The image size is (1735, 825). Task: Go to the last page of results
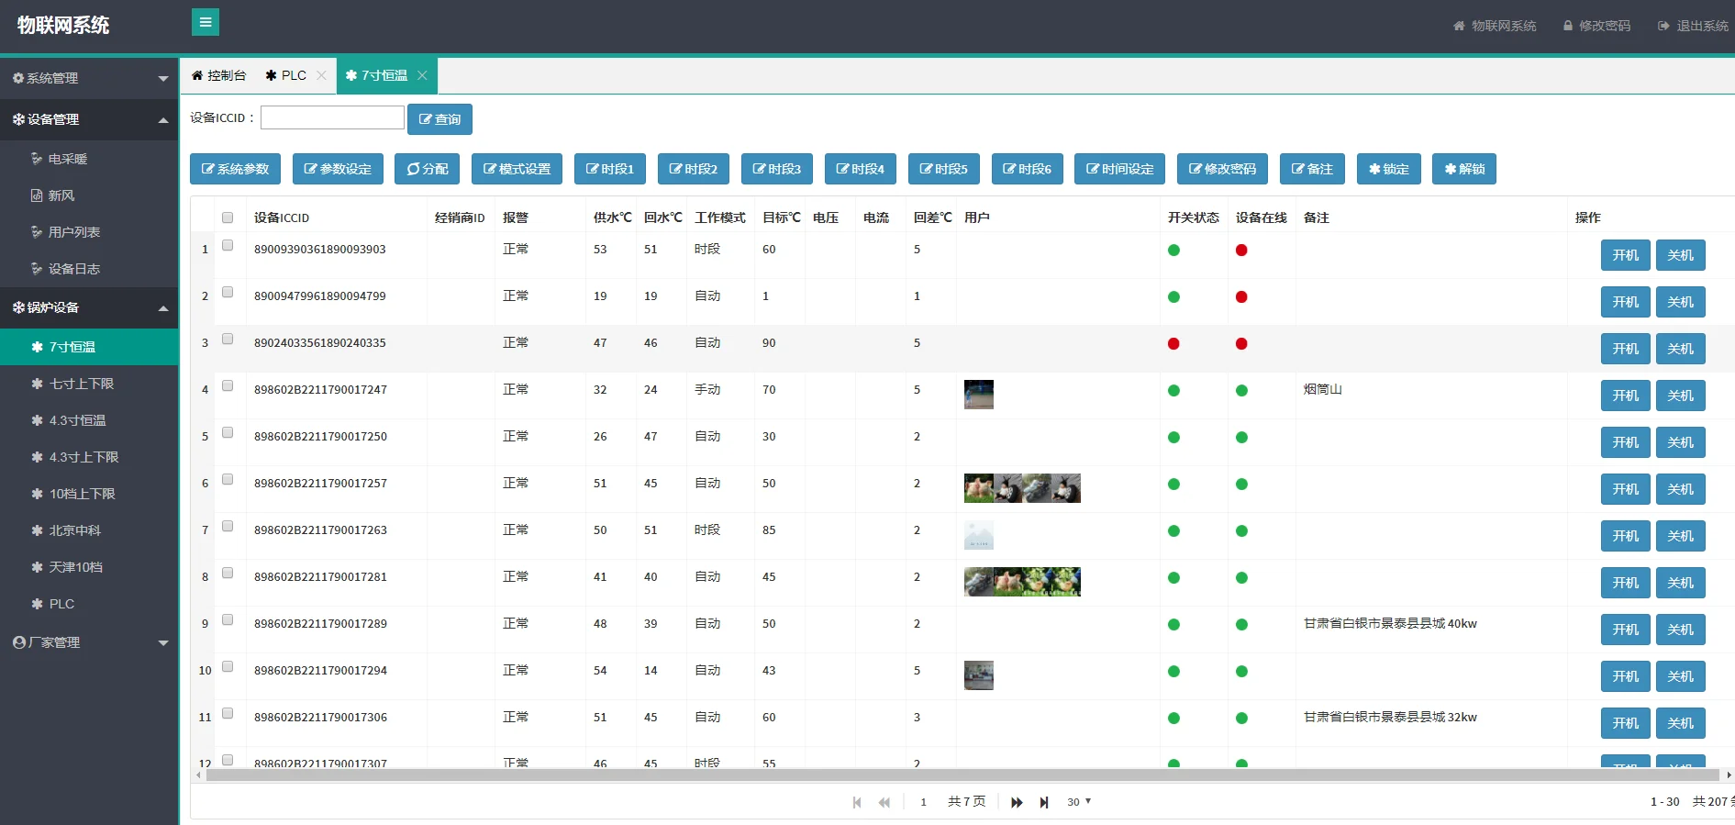point(1044,802)
